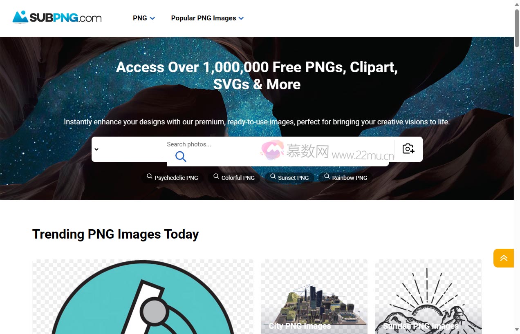Screen dimensions: 520x334
Task: Click the blue magnifier search icon
Action: 181,156
